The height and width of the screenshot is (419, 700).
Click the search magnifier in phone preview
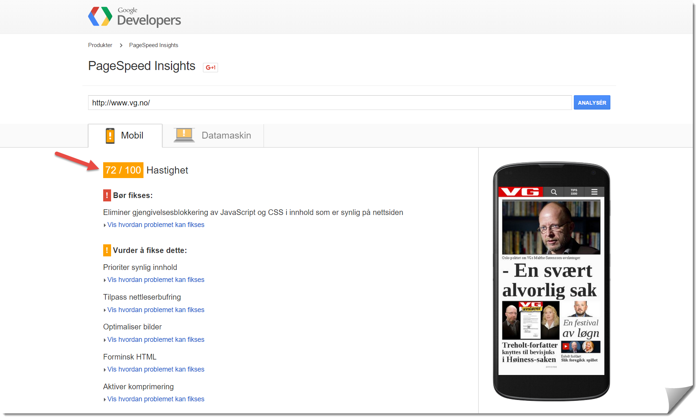pyautogui.click(x=554, y=192)
